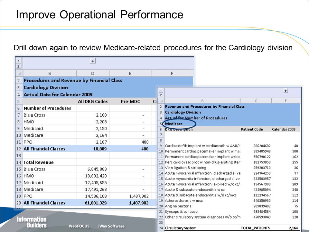Select outline level 2 in Medicare spreadsheet
Screen dimensions: 309x232
coord(161,95)
